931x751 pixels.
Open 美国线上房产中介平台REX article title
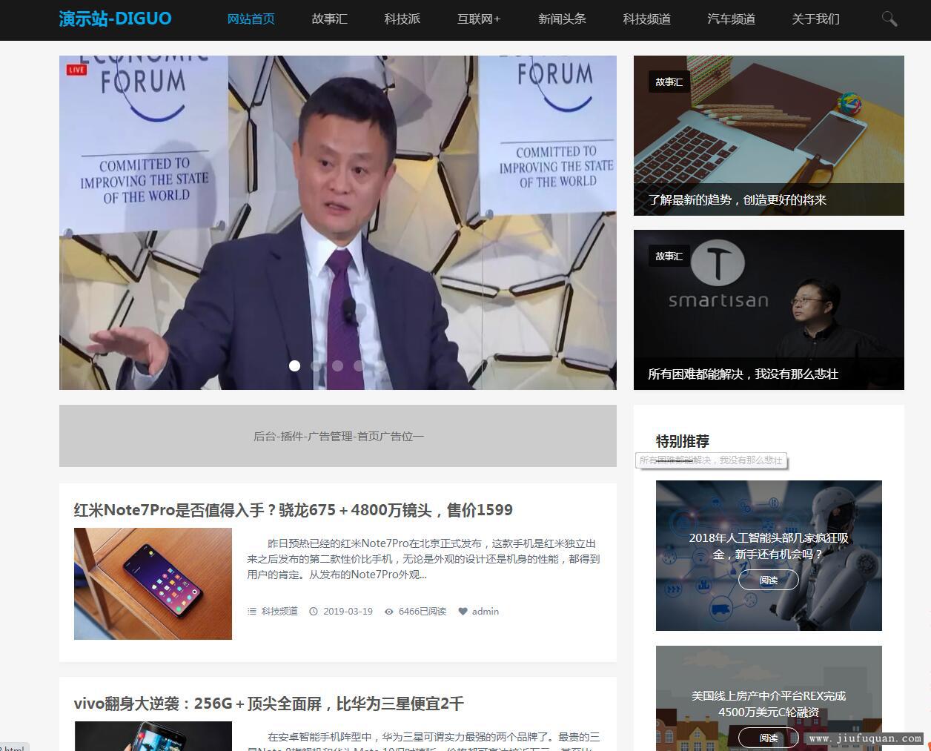click(x=769, y=704)
